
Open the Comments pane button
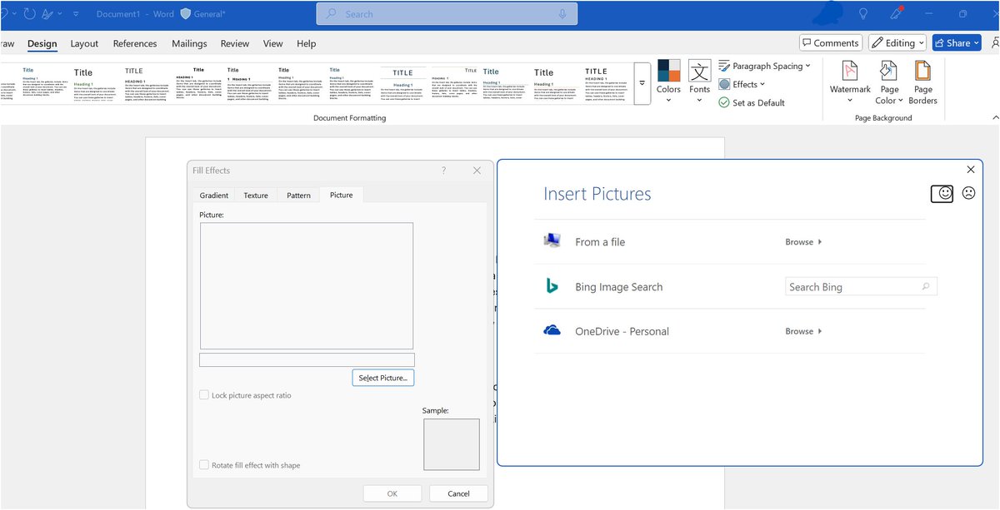[830, 42]
